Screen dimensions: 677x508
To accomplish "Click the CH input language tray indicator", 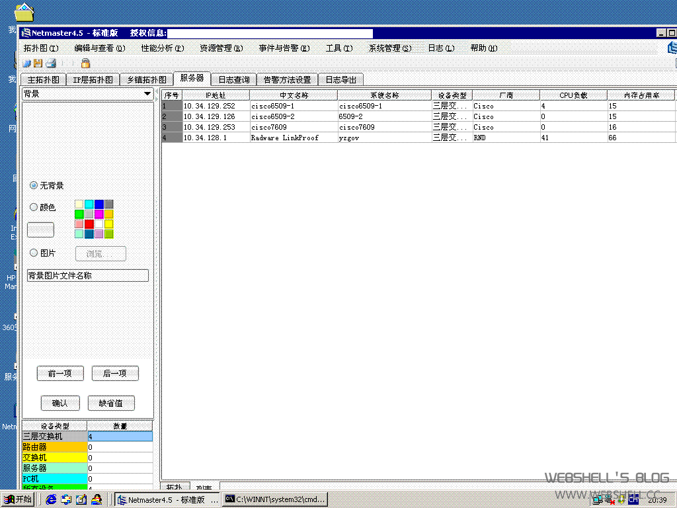I will point(633,500).
